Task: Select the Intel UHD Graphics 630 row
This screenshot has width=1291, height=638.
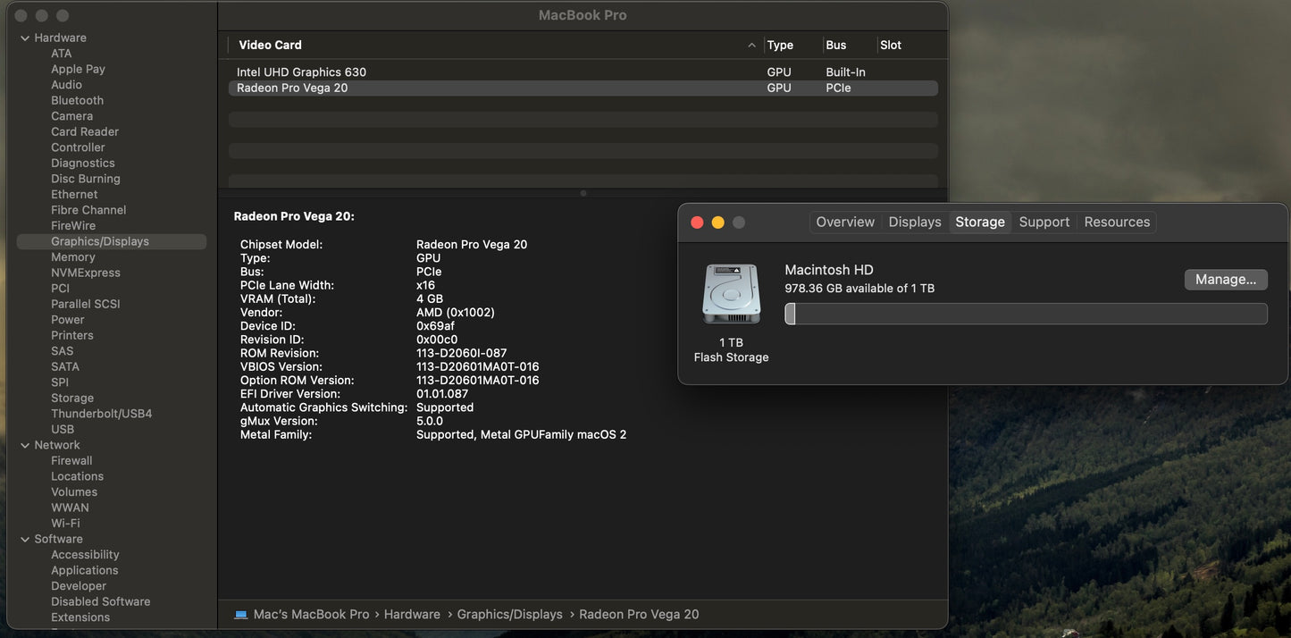Action: pos(301,72)
